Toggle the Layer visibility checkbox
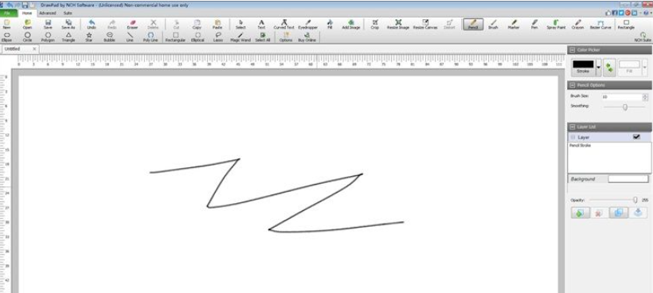Viewport: 653px width, 293px height. tap(636, 137)
